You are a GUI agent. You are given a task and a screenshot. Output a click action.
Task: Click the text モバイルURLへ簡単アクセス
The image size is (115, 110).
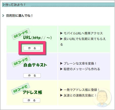click(83, 33)
